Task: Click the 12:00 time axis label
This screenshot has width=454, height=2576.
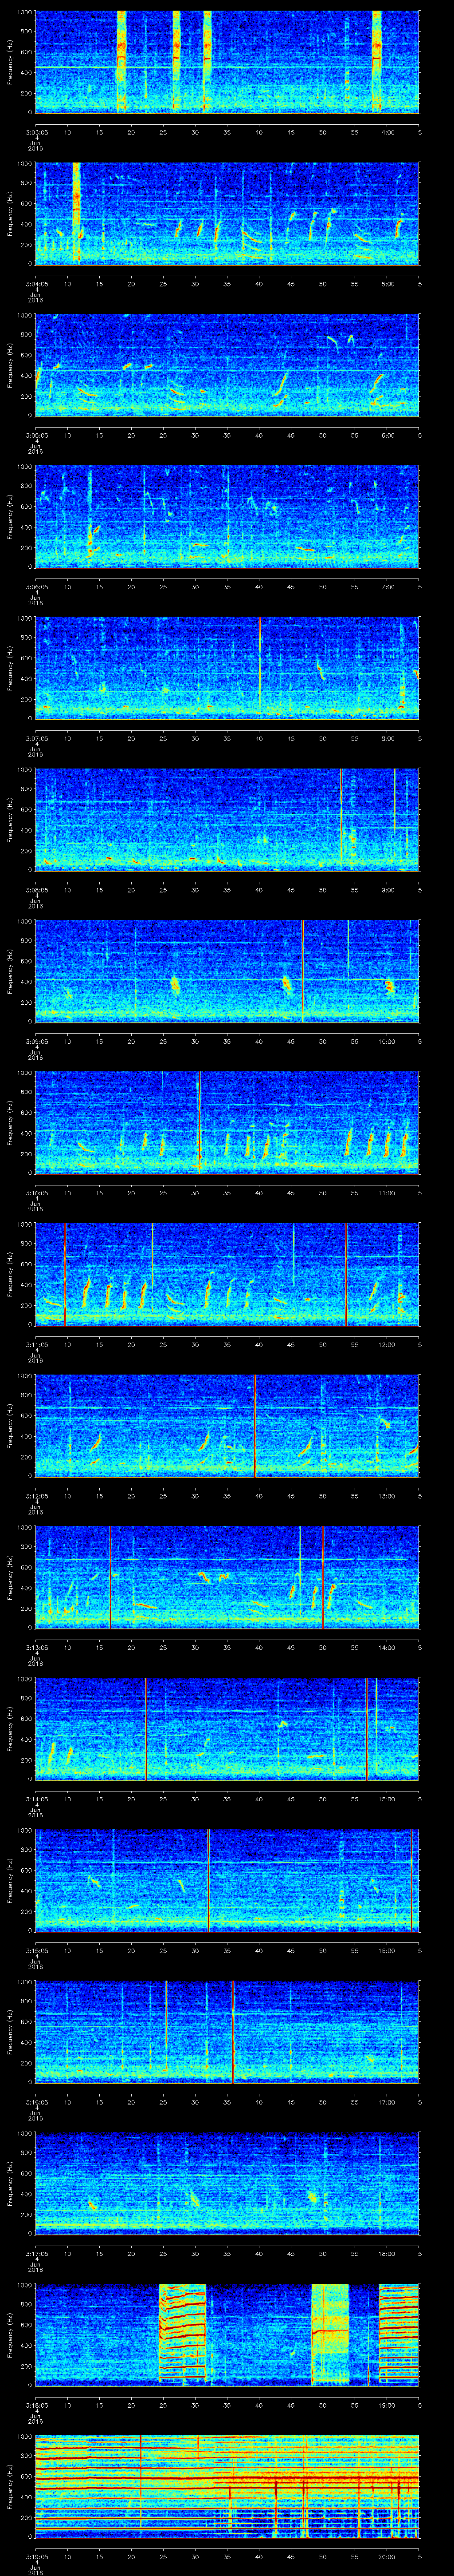Action: [387, 1344]
